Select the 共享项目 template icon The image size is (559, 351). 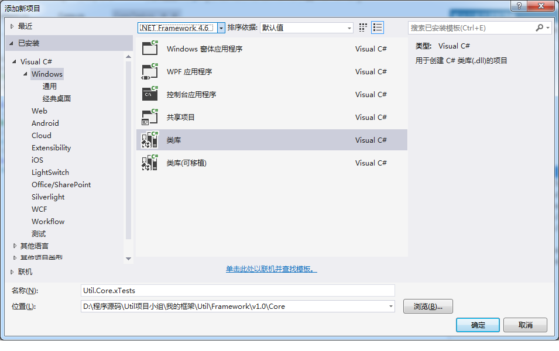click(150, 117)
